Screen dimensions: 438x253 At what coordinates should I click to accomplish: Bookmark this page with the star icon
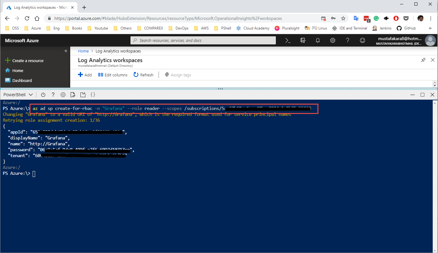coord(343,18)
